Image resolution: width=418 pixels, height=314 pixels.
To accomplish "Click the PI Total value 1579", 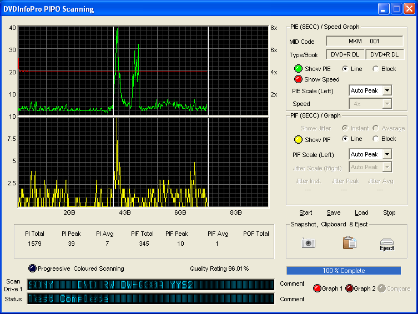I will [x=34, y=244].
